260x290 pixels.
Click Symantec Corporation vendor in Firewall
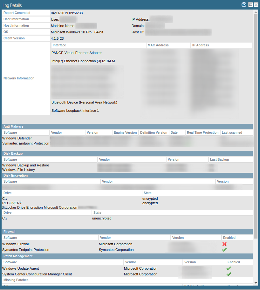116,250
